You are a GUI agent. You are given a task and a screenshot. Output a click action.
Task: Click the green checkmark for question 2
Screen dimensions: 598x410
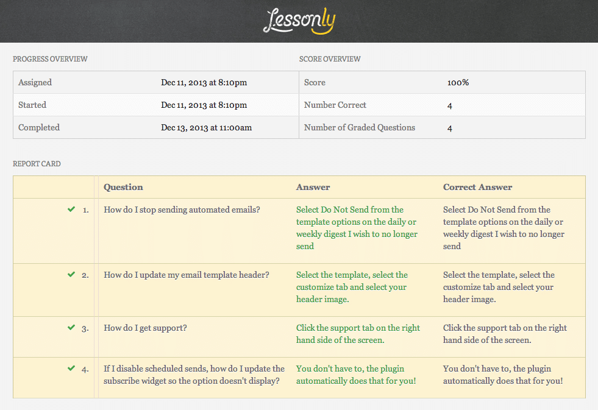[x=71, y=274]
